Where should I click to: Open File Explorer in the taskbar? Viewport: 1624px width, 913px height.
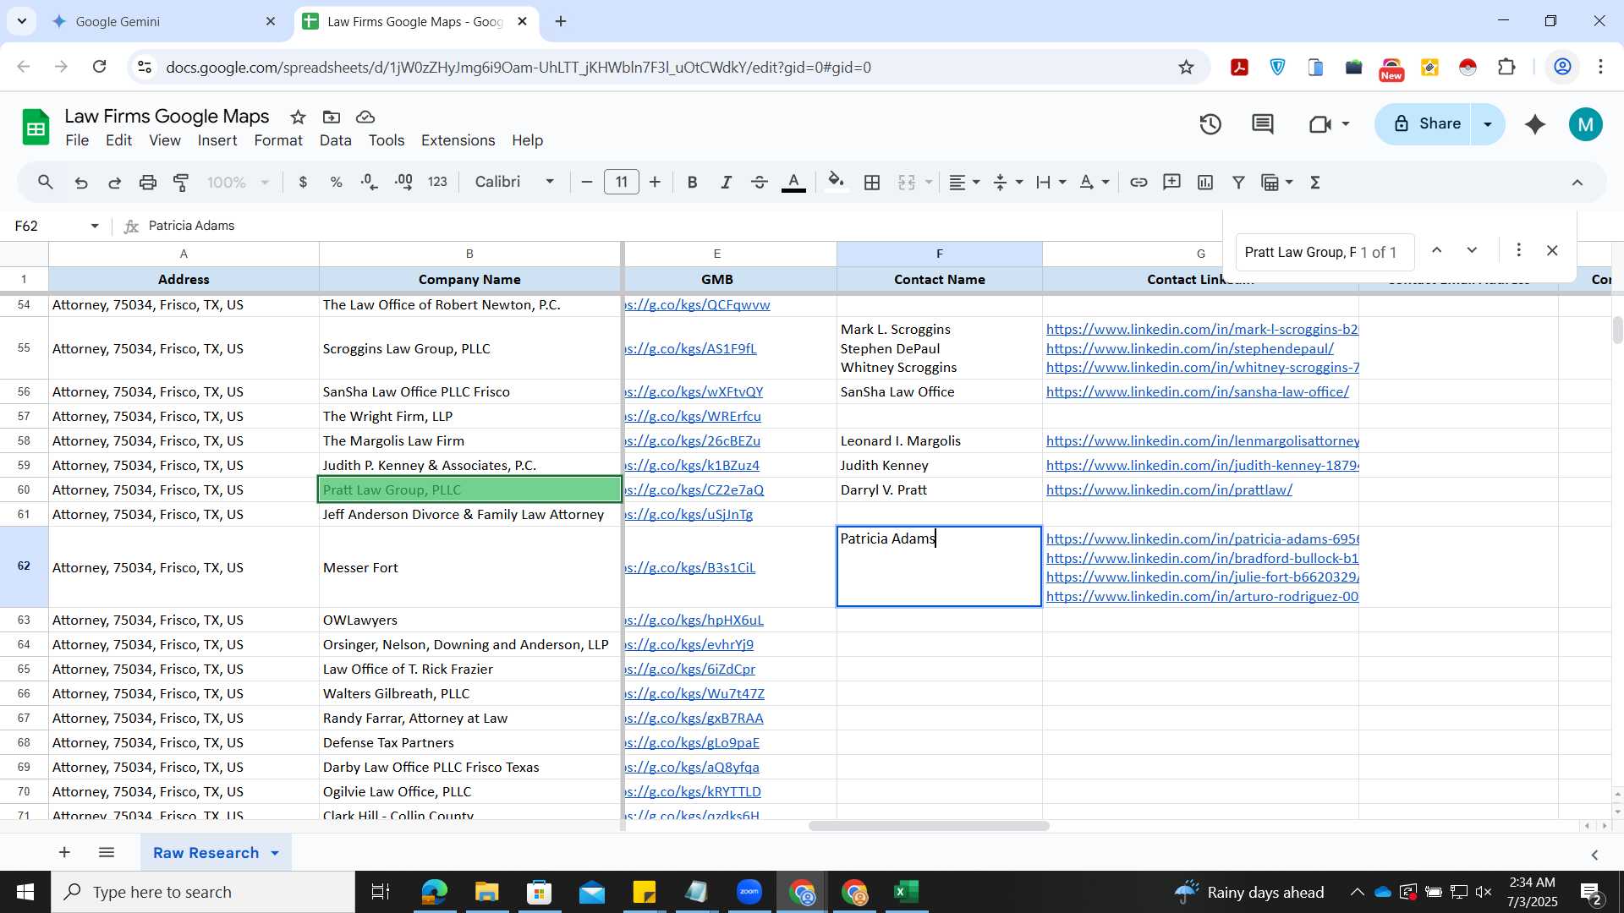click(x=486, y=892)
